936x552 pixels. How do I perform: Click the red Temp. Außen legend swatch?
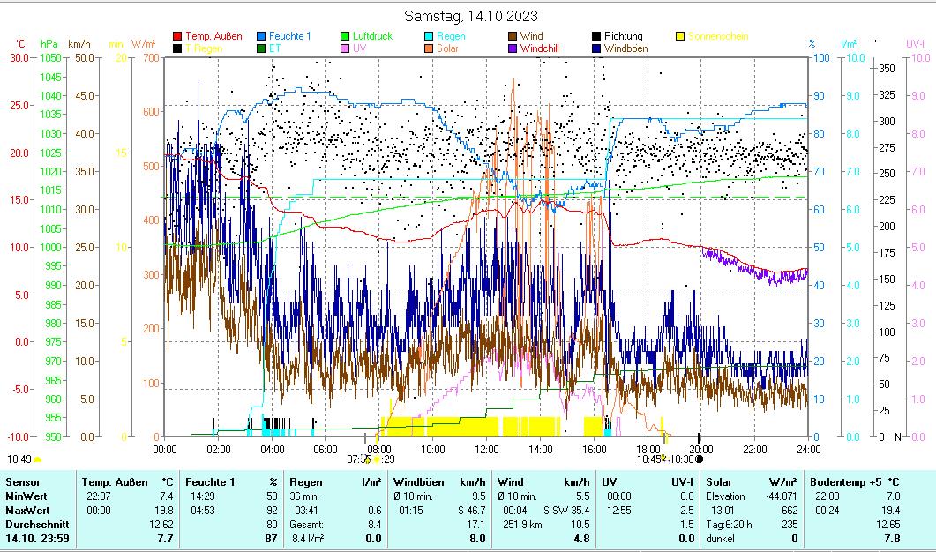coord(177,37)
